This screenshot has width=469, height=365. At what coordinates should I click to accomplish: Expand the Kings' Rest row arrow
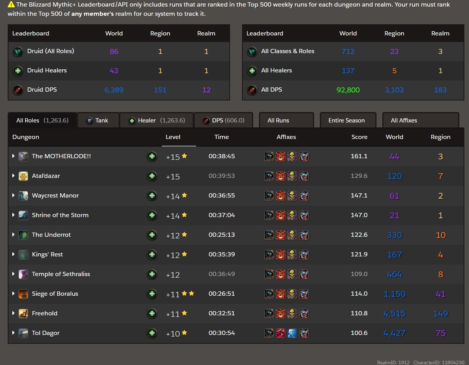point(13,254)
